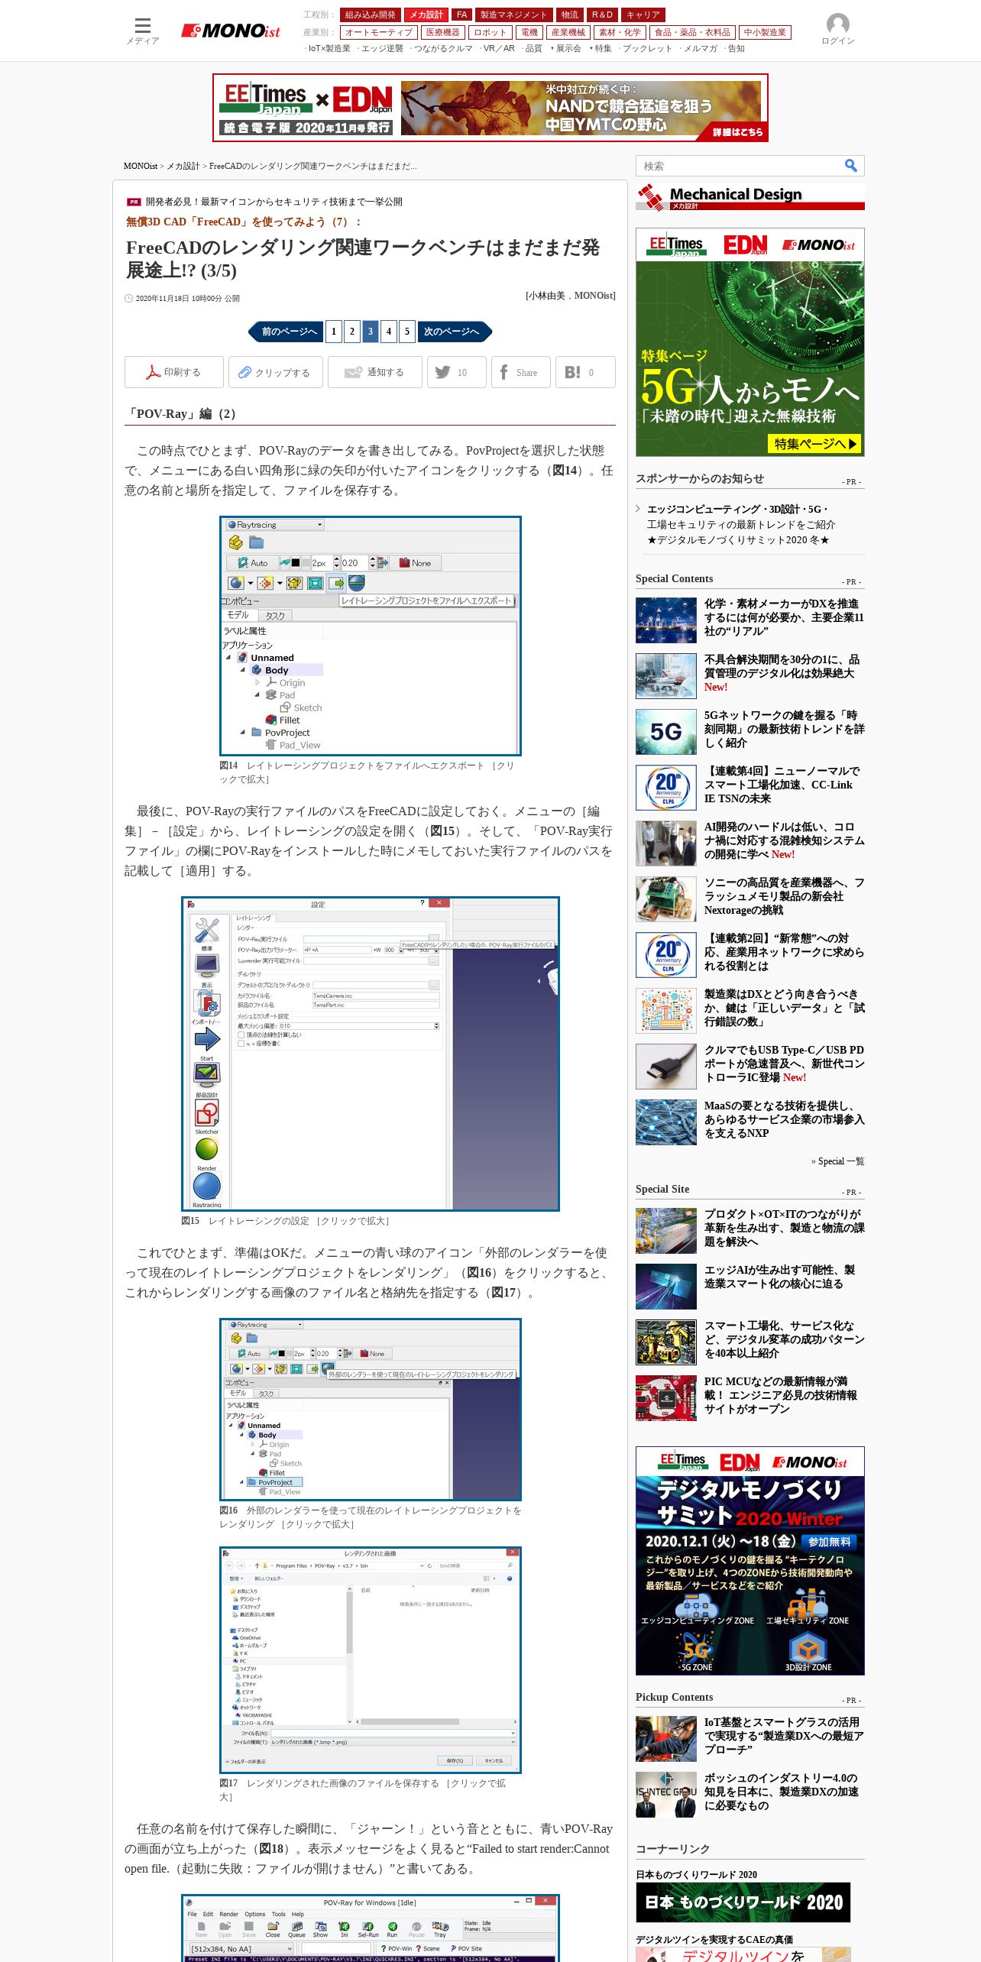Open ボッシュのインダストリー4.0 article
Viewport: 981px width, 1962px height.
point(781,1792)
